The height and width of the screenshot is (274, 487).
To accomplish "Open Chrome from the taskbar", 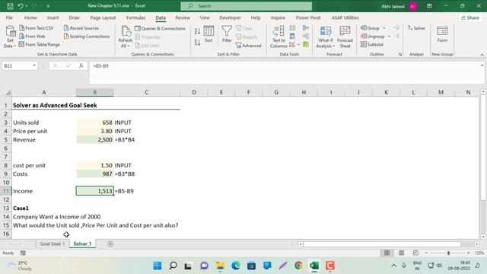I will point(298,266).
